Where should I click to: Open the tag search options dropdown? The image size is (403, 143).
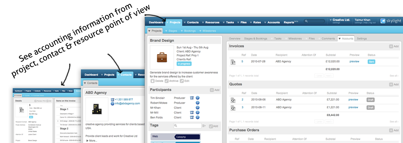point(204,125)
